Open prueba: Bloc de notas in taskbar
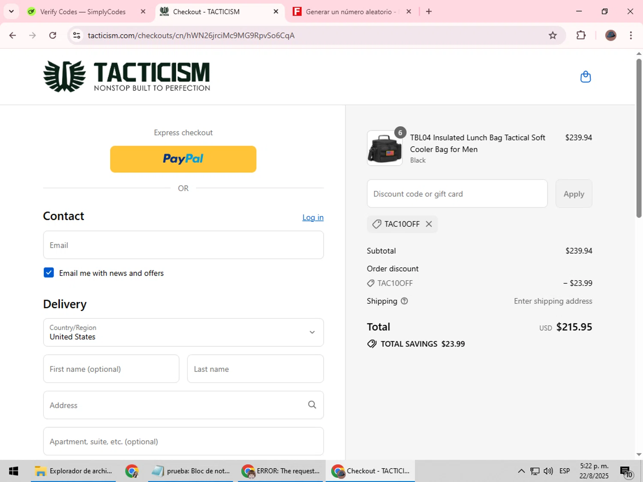The image size is (643, 482). (191, 471)
